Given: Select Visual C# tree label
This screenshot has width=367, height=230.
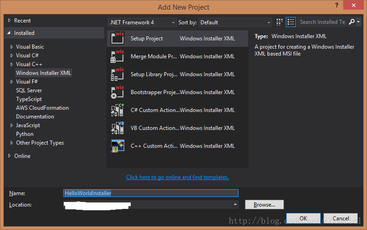Looking at the screenshot, I should click(x=27, y=56).
